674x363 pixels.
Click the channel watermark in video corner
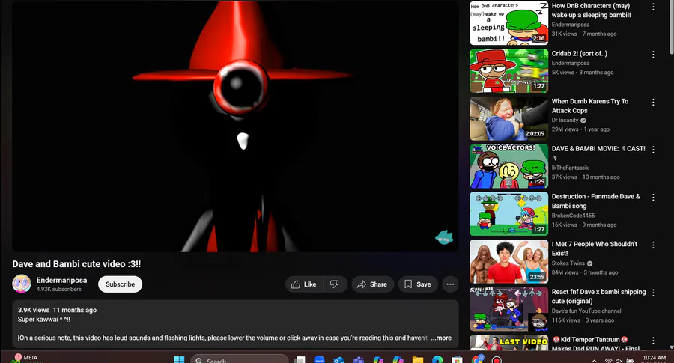[444, 237]
